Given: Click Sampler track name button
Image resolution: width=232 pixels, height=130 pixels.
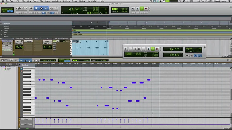Looking at the screenshot, I should coord(6,41).
